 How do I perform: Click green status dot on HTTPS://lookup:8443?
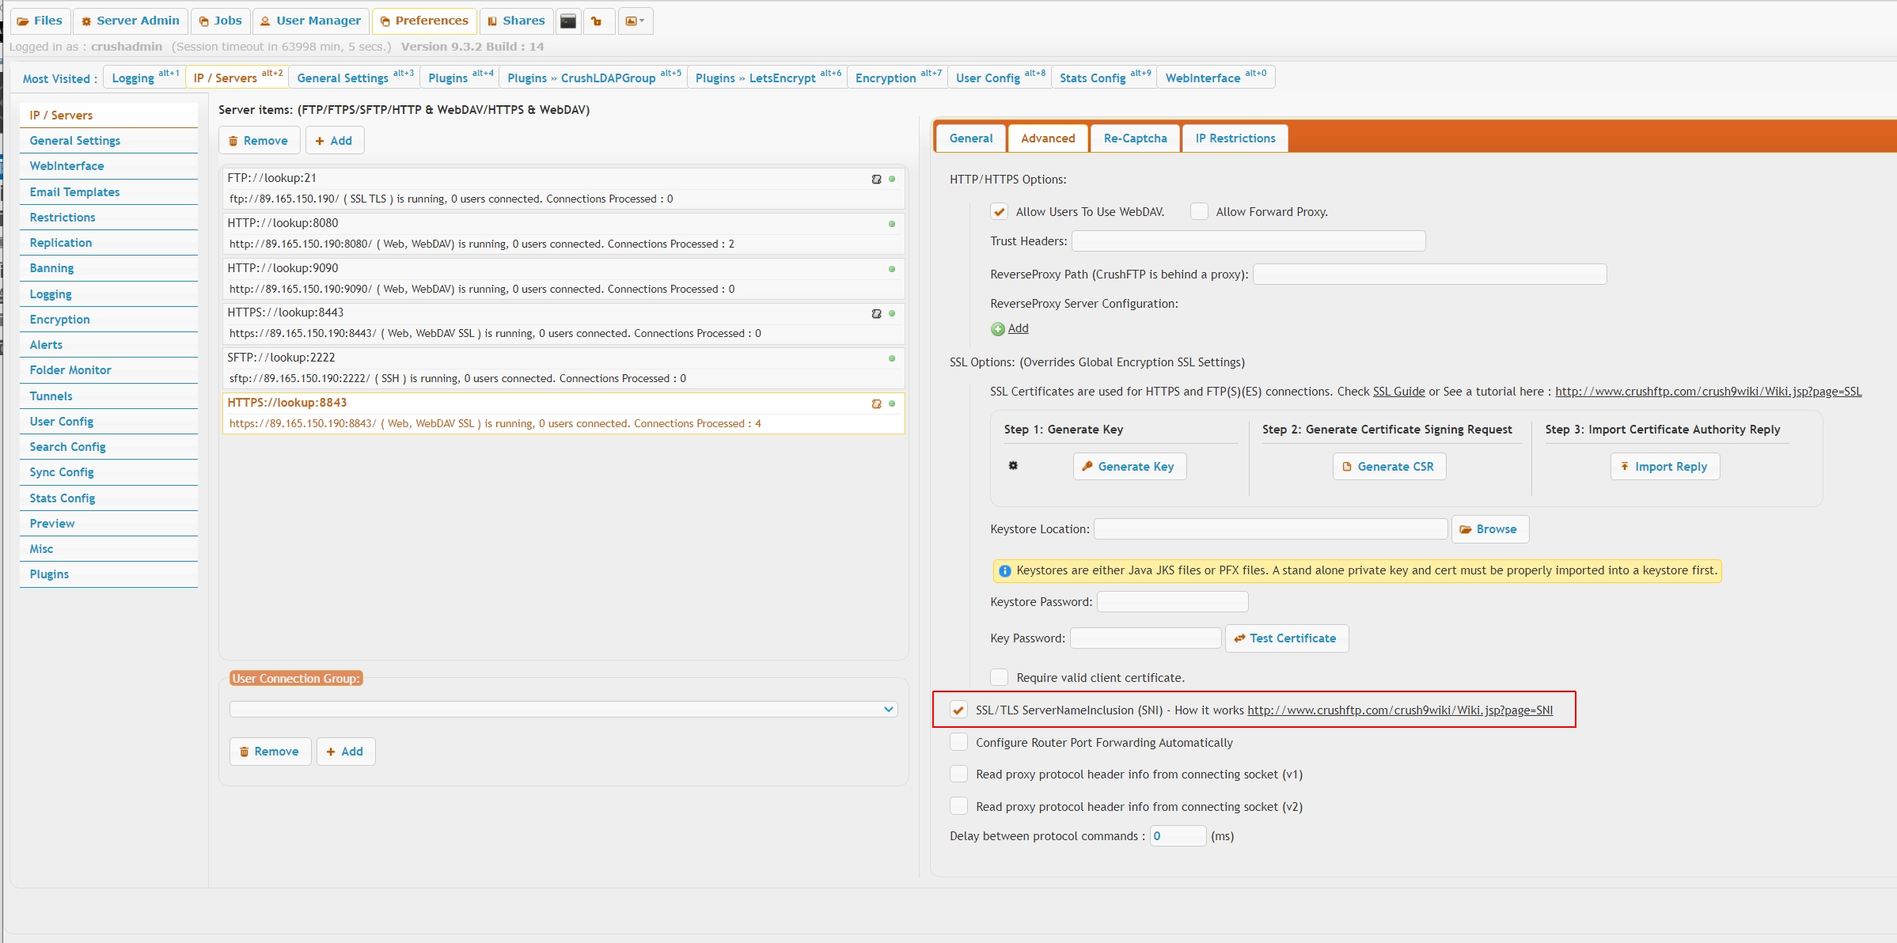coord(892,313)
